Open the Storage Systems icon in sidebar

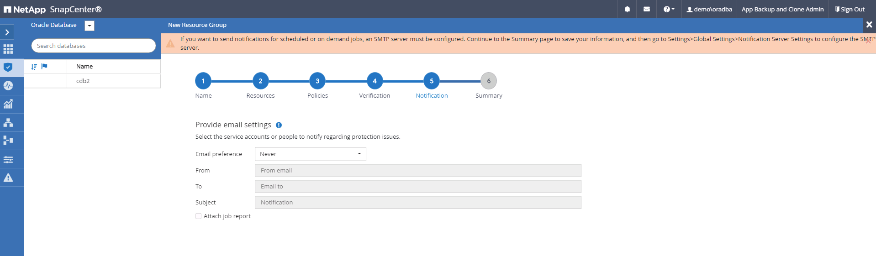8,141
